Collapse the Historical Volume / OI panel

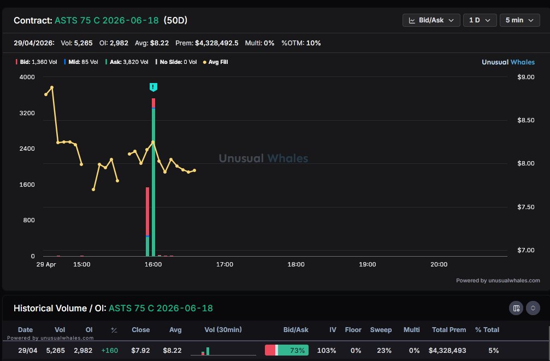533,308
